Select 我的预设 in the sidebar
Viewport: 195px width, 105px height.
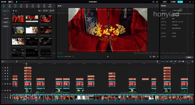(6, 18)
